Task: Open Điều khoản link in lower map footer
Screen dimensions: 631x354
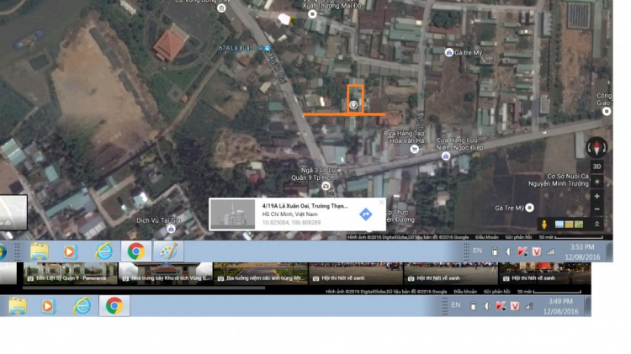Action: click(464, 292)
